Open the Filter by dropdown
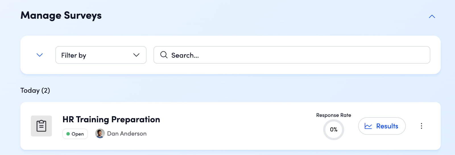The height and width of the screenshot is (155, 455). tap(101, 55)
